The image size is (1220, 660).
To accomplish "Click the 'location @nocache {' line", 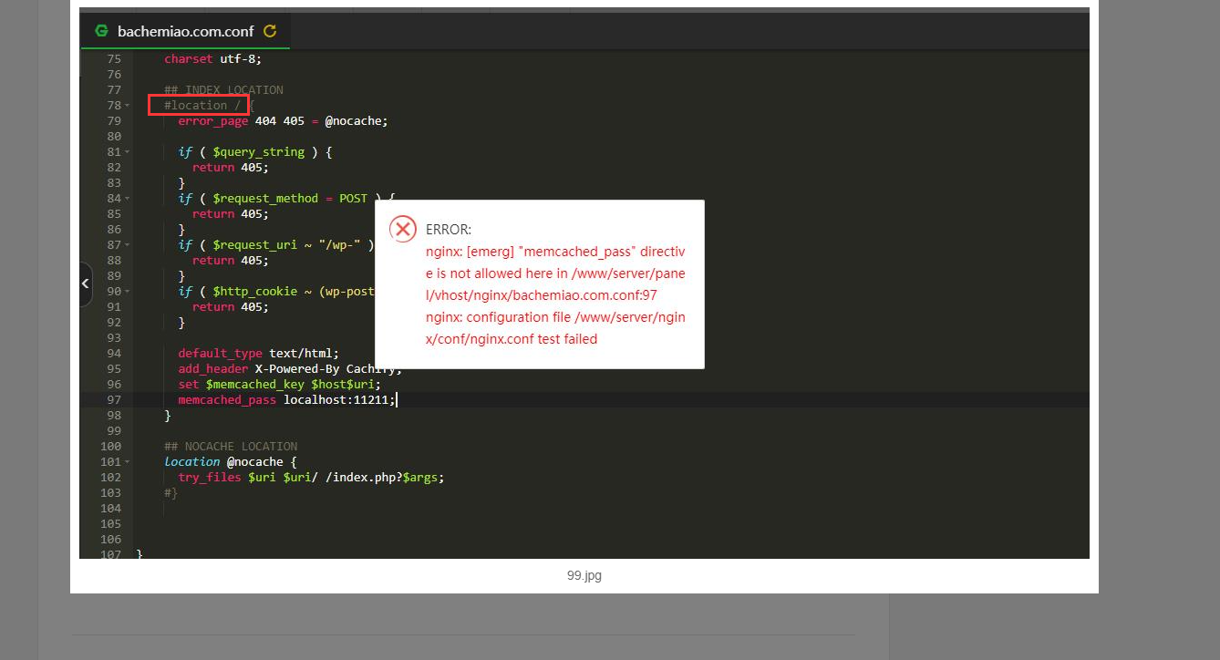I will click(231, 462).
